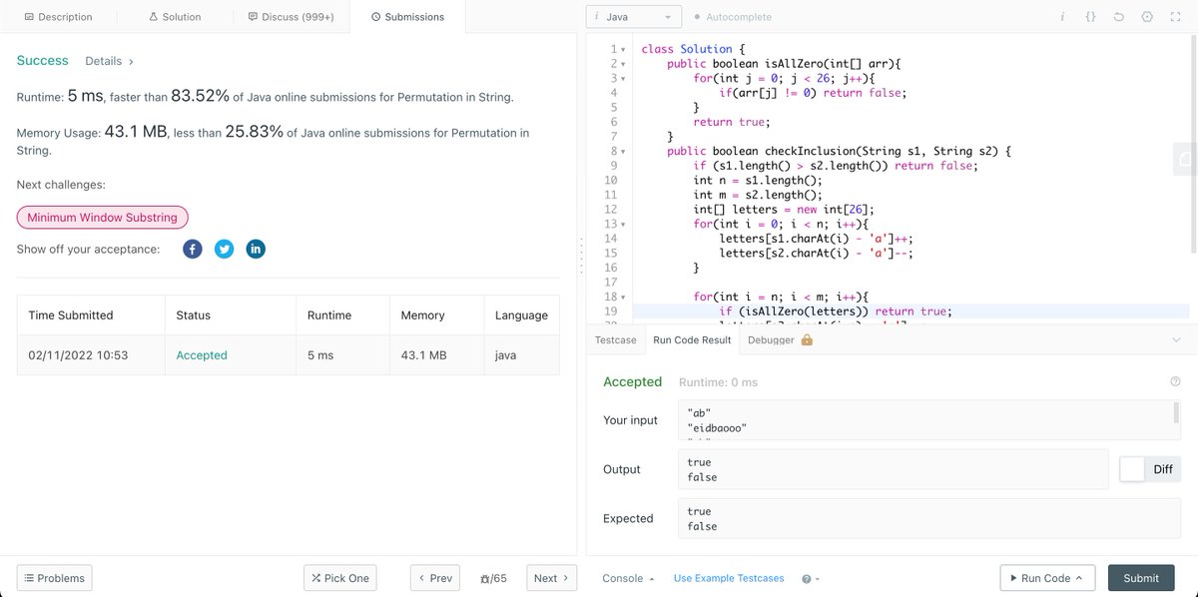Viewport: 1198px width, 597px height.
Task: Click inside the Your input box
Action: point(928,420)
